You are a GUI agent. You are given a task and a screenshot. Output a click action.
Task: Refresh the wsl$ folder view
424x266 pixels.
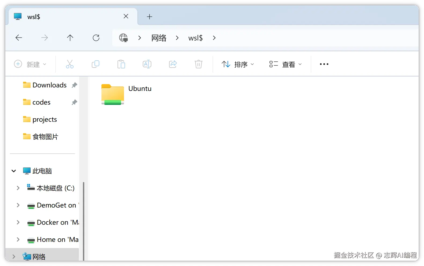pyautogui.click(x=96, y=38)
